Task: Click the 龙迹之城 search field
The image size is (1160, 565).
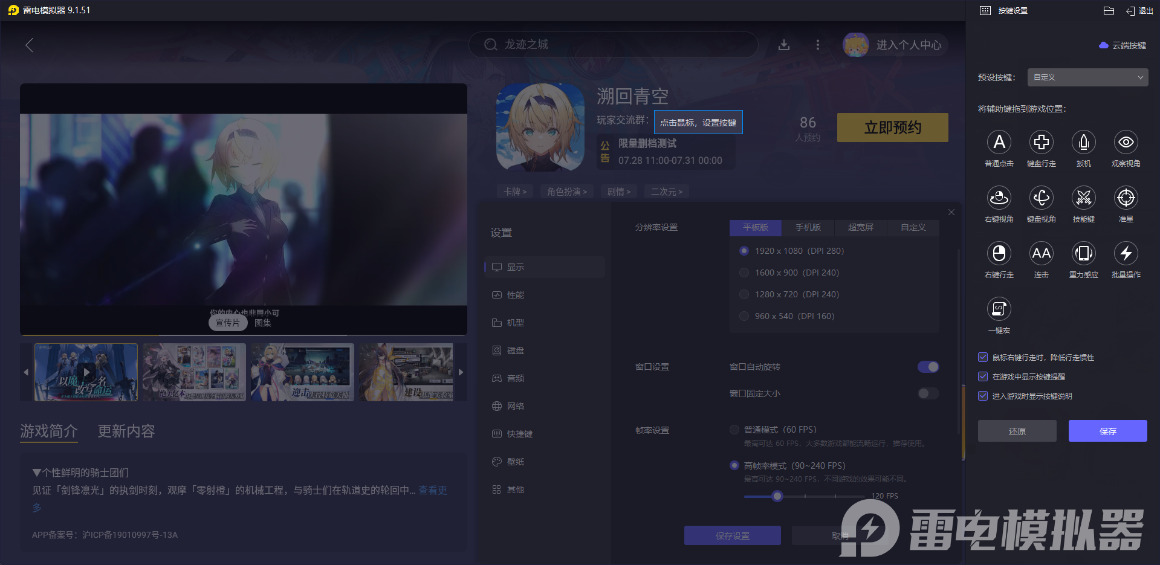Action: click(x=614, y=45)
